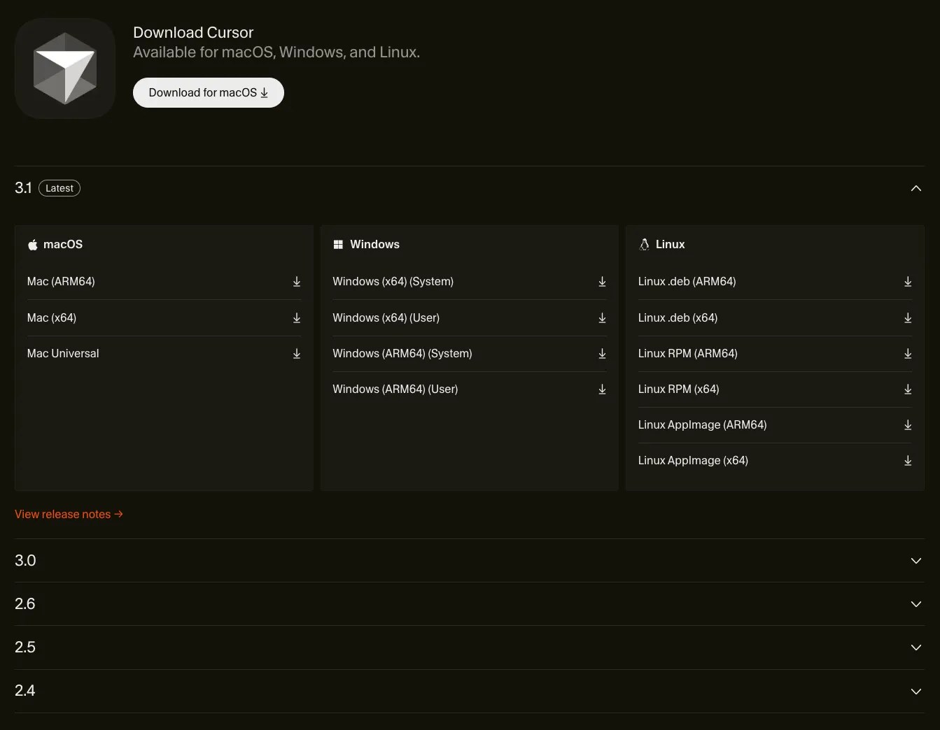Click download icon for Mac (x64)
This screenshot has width=940, height=730.
coord(297,318)
